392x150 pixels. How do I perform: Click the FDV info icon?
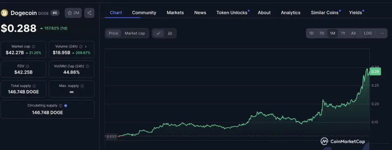(27, 66)
